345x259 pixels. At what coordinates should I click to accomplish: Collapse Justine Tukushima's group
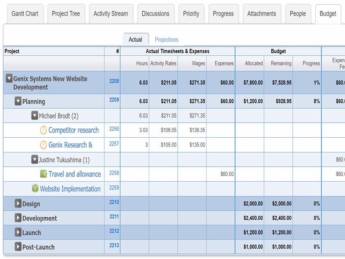pos(34,160)
